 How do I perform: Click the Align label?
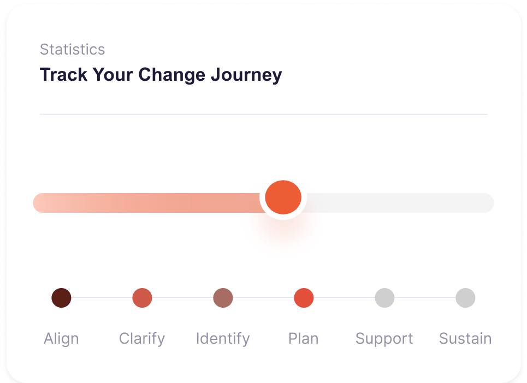[61, 339]
